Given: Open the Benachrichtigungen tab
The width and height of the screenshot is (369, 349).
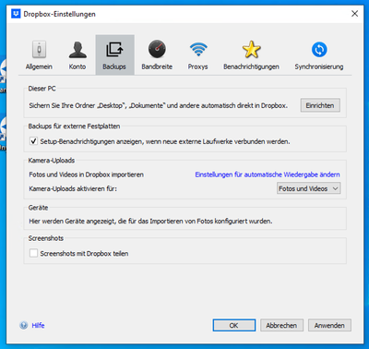Looking at the screenshot, I should point(251,54).
